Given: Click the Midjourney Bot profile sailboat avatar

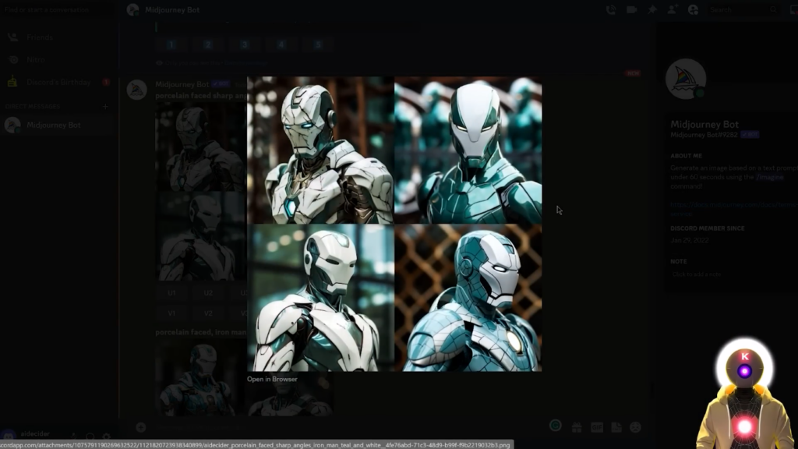Looking at the screenshot, I should tap(686, 79).
